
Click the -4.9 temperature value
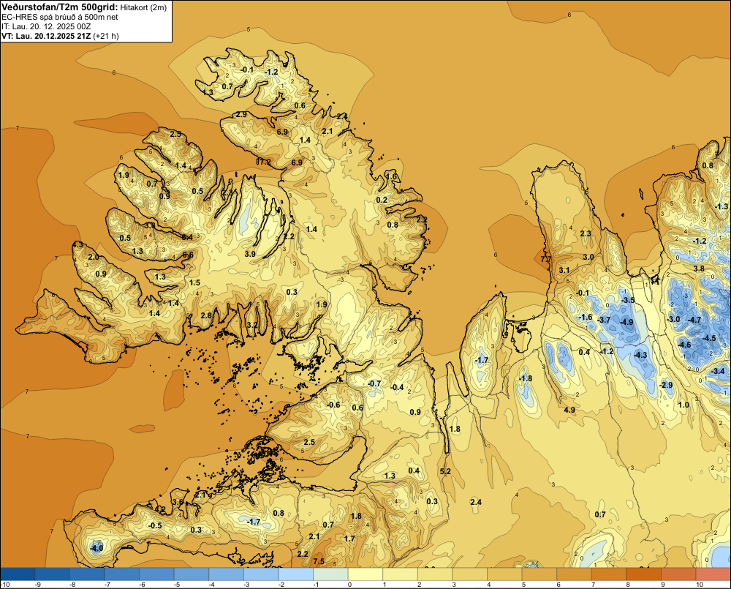click(626, 322)
